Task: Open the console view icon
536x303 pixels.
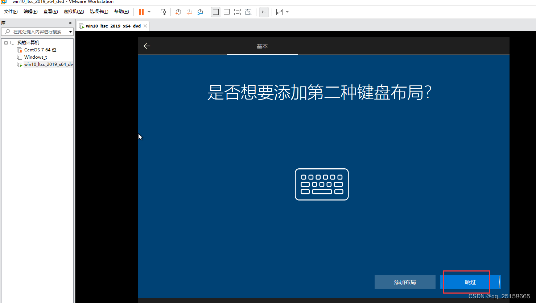Action: point(264,12)
